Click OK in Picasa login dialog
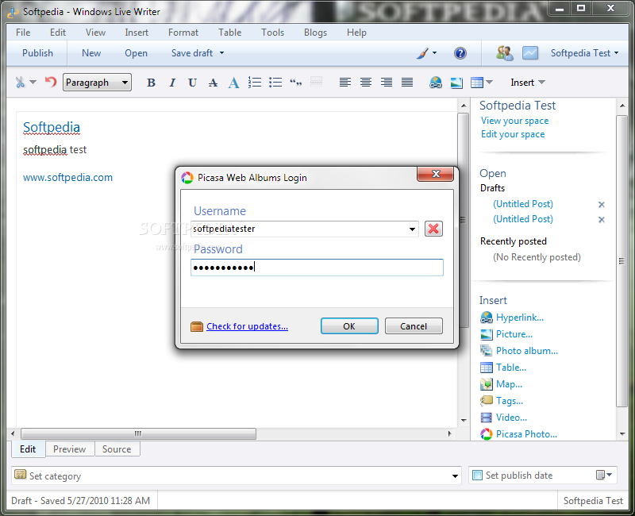Image resolution: width=635 pixels, height=516 pixels. click(x=349, y=326)
